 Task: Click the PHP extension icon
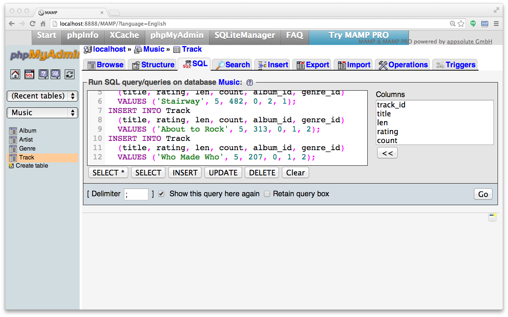coord(485,24)
